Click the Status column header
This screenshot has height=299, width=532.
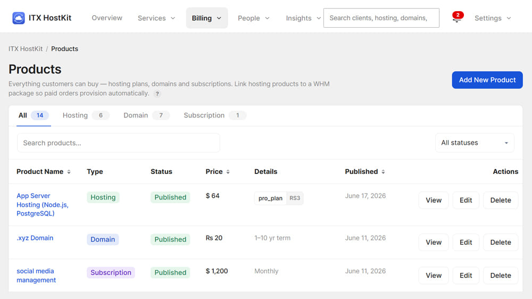161,172
